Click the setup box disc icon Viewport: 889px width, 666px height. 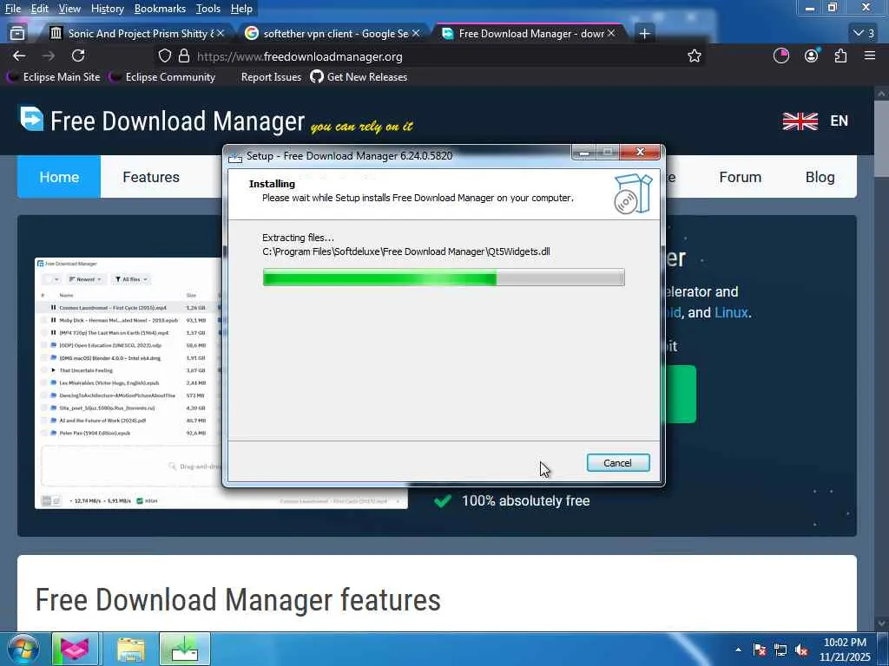633,194
